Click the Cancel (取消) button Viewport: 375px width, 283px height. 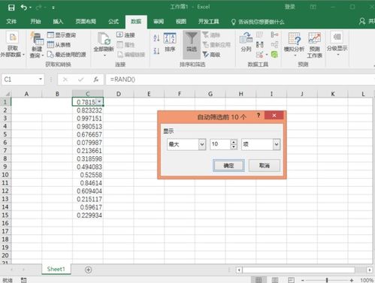tap(265, 165)
